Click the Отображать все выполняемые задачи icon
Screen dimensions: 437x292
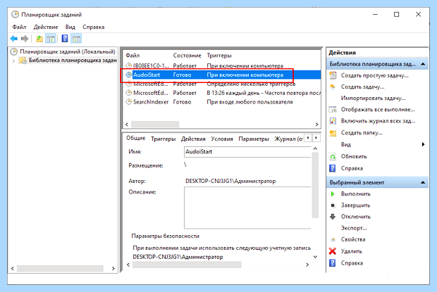pyautogui.click(x=333, y=110)
